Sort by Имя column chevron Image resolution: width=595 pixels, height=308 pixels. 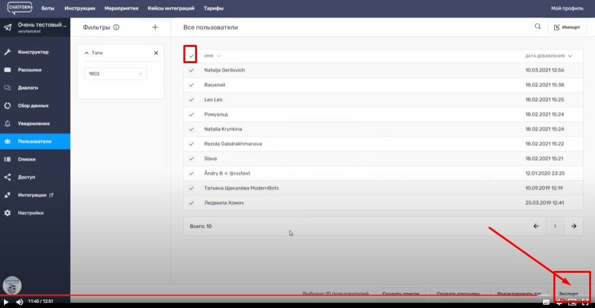point(218,56)
